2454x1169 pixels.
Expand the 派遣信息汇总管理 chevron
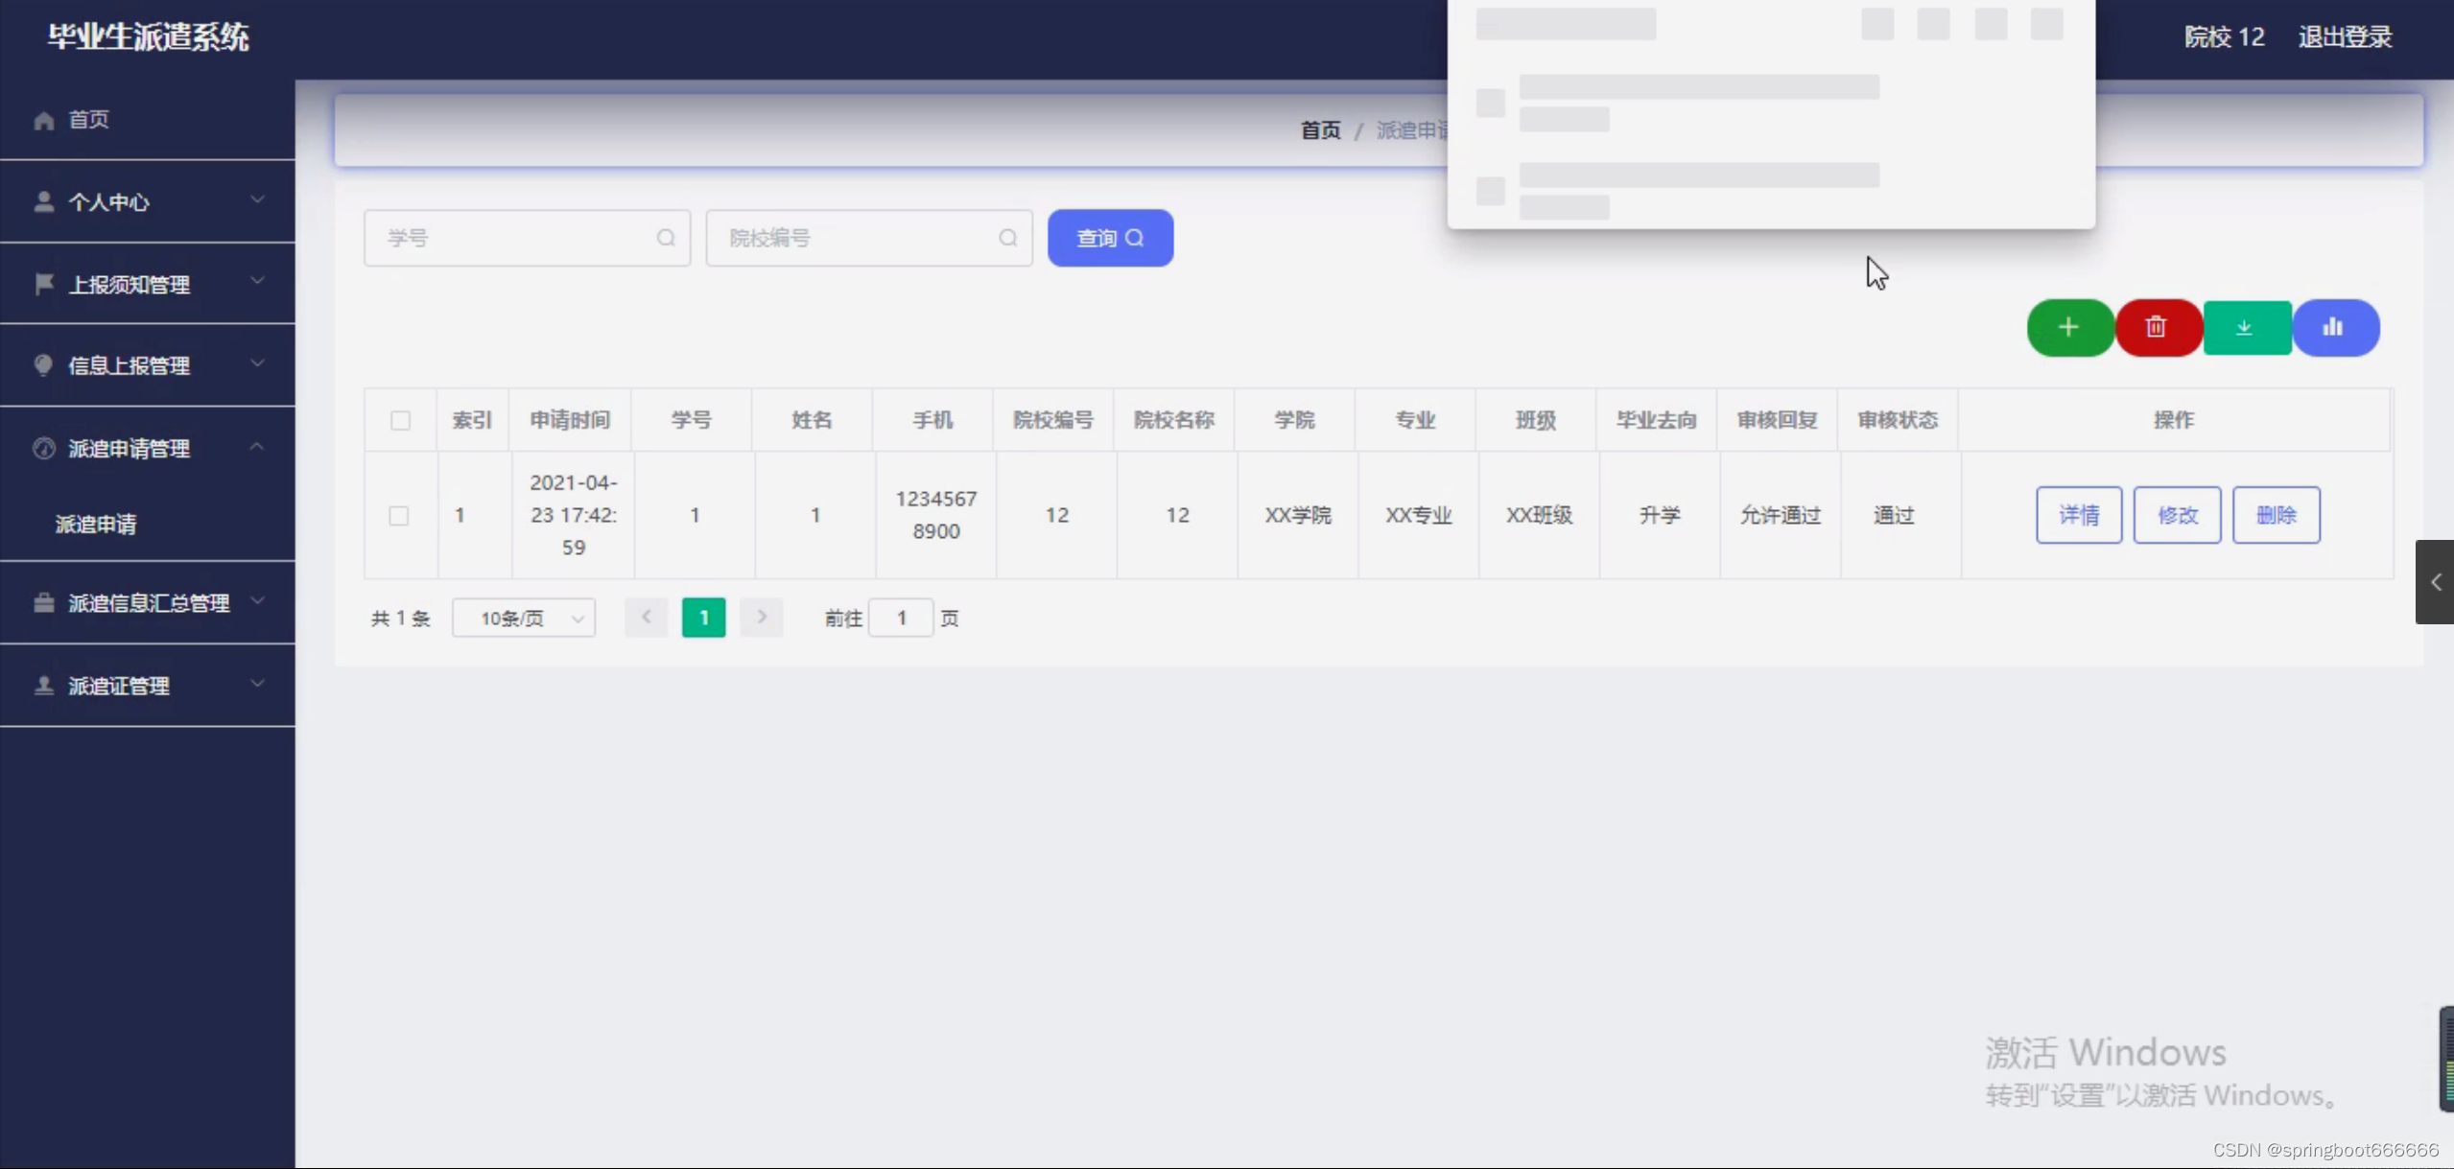point(257,600)
